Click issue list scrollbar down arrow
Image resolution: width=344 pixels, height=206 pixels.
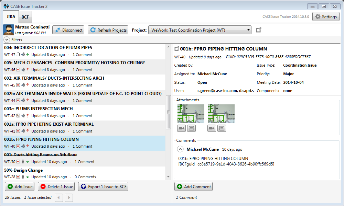pyautogui.click(x=168, y=177)
